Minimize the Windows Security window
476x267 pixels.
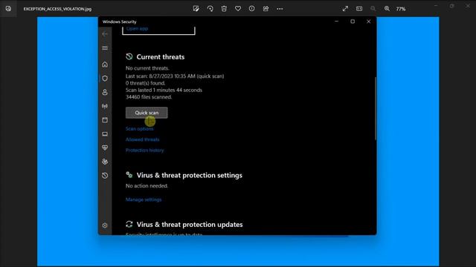tap(336, 22)
